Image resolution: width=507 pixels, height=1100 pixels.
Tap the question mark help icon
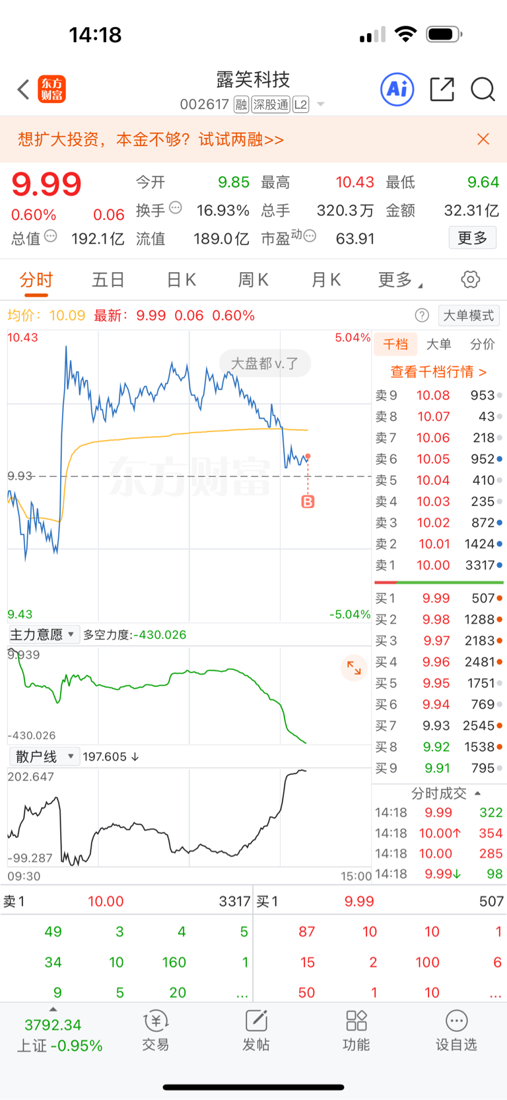pos(422,316)
